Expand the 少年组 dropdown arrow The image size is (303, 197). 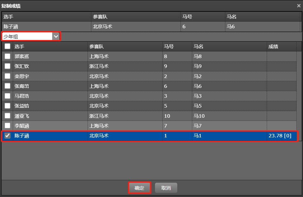pyautogui.click(x=56, y=36)
